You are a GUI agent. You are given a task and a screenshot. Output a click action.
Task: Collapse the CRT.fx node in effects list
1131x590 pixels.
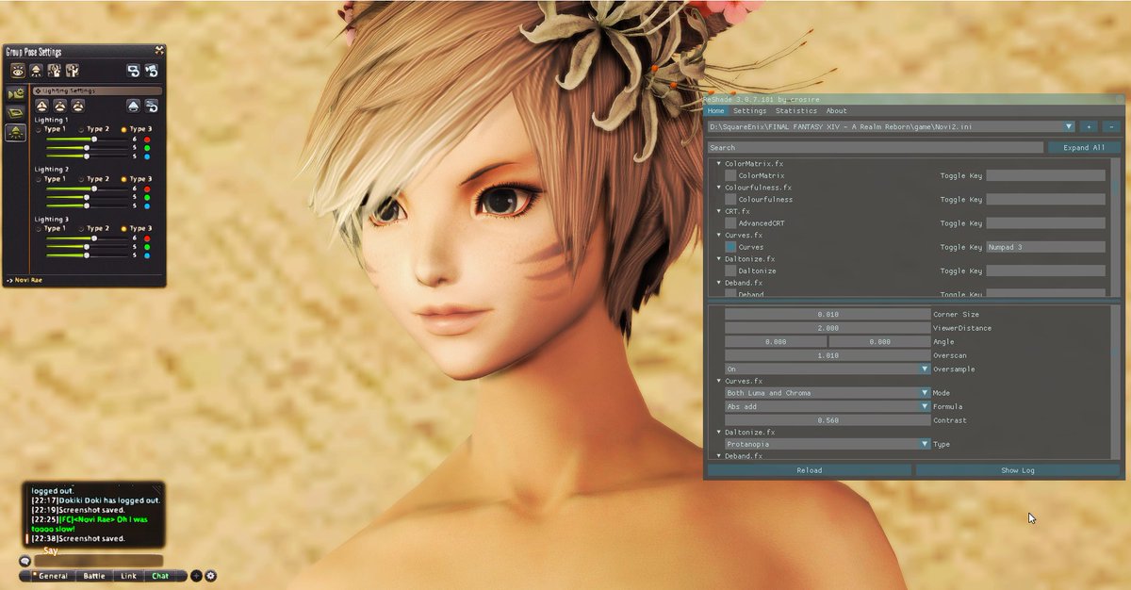719,211
